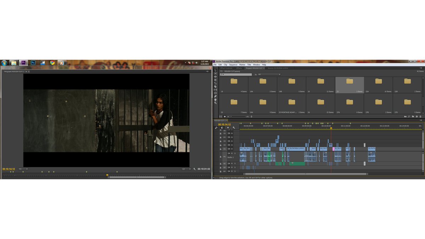Click the thumbnail size zoom slider
Viewport: 425px width, 239px height.
238,116
